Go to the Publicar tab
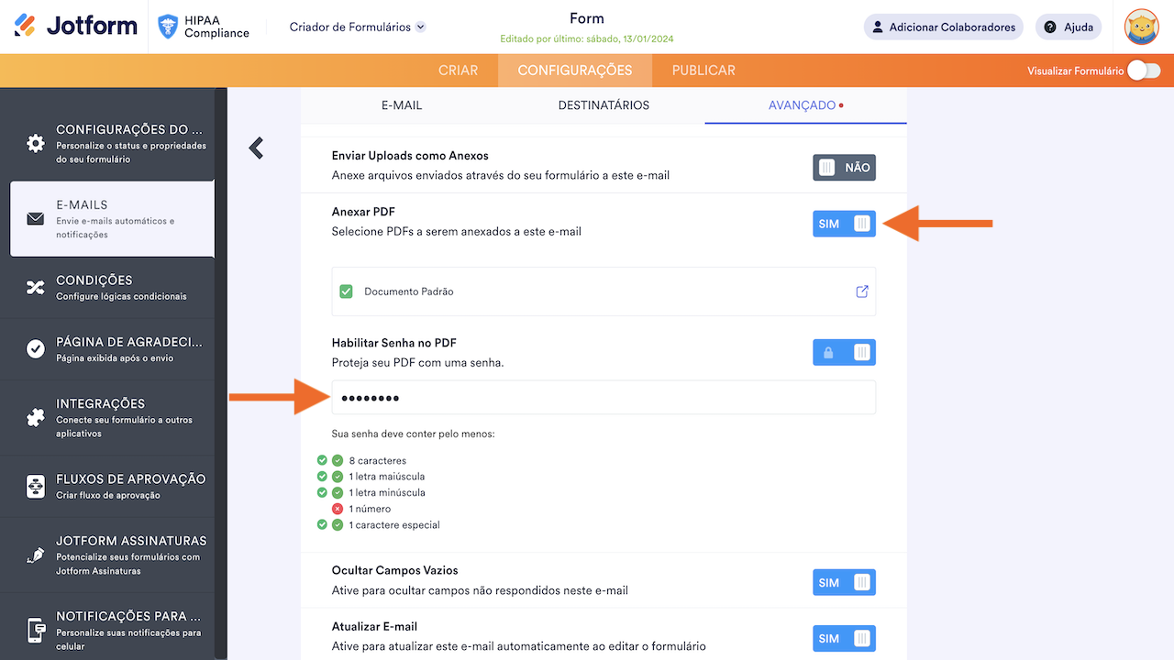Viewport: 1174px width, 660px height. [703, 71]
